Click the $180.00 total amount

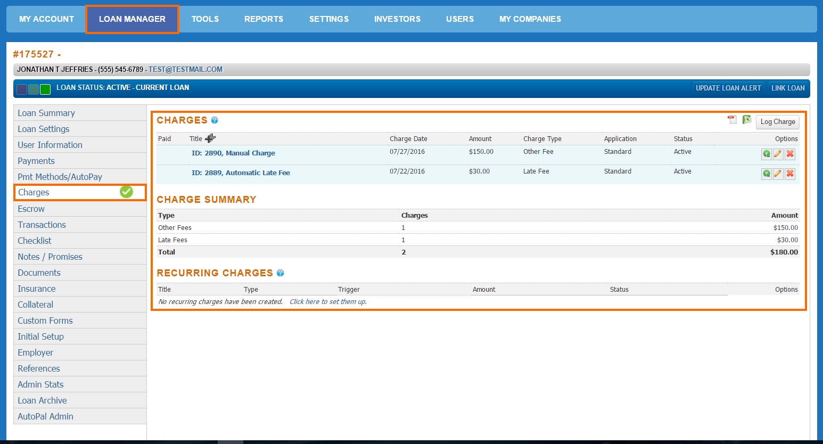click(x=784, y=252)
